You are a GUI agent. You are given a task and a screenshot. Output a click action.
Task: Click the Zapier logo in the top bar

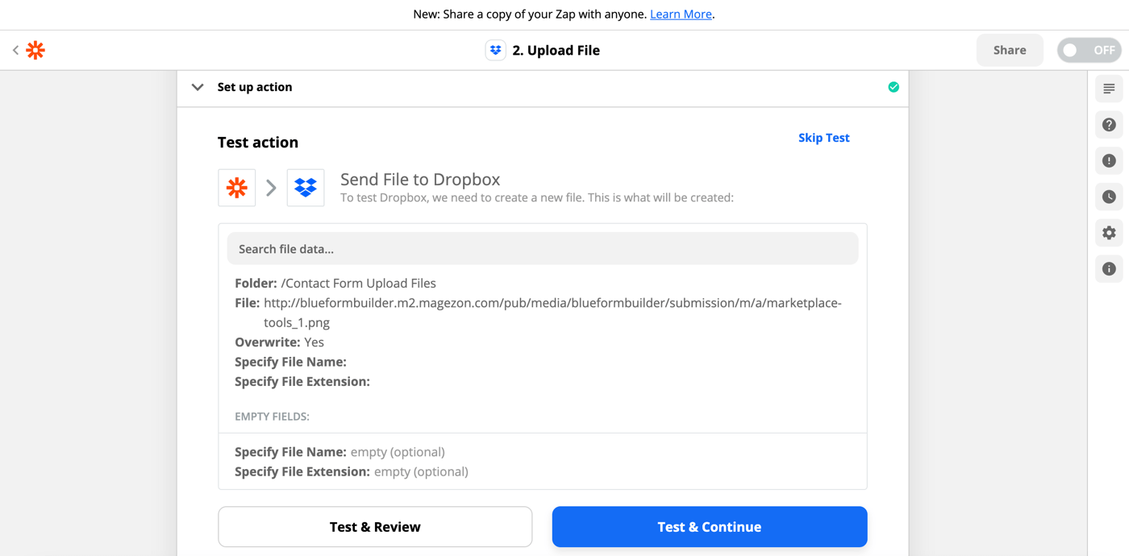(x=35, y=50)
